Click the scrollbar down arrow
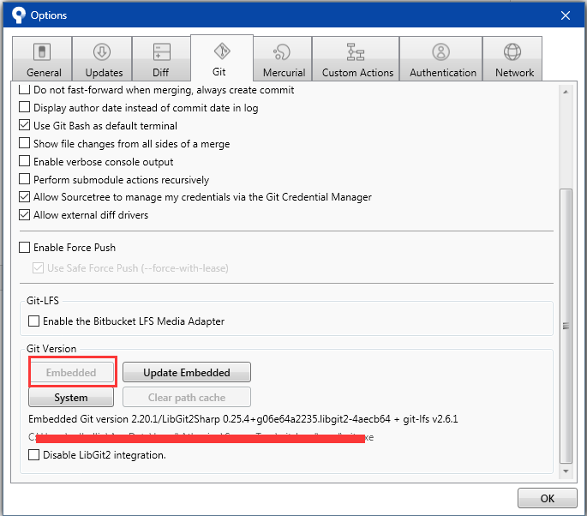 [x=566, y=471]
